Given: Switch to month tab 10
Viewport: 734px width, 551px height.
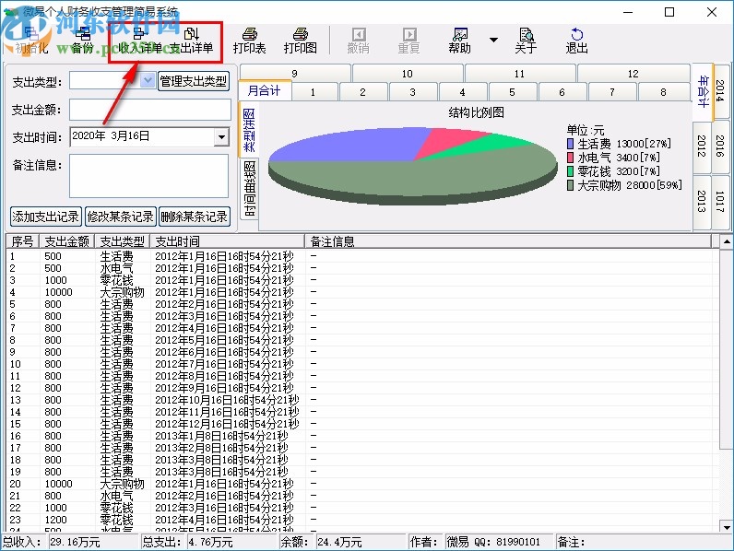Looking at the screenshot, I should coord(408,74).
